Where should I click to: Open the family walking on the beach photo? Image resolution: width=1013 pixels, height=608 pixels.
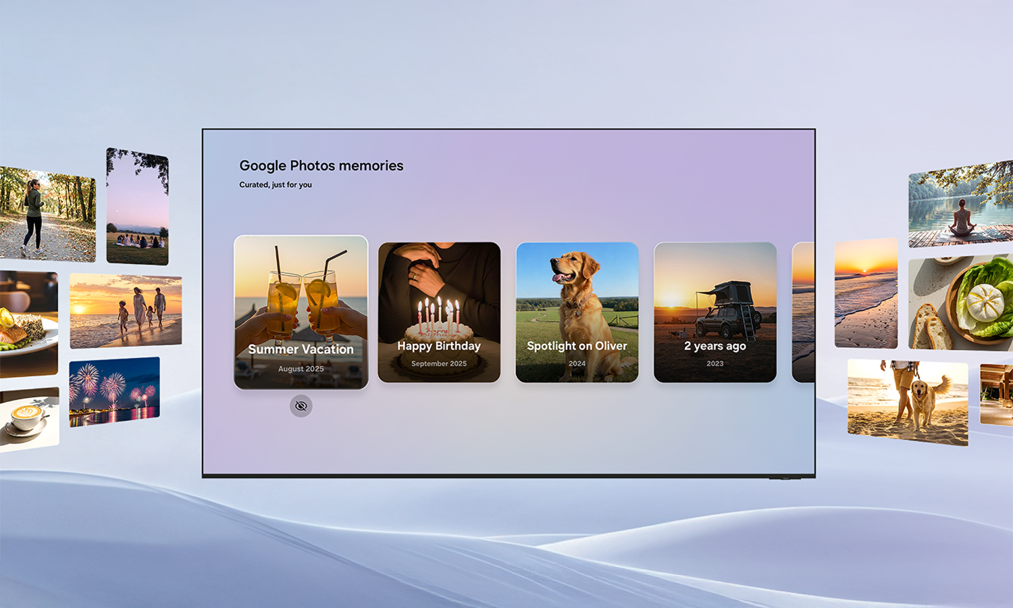[x=126, y=311]
